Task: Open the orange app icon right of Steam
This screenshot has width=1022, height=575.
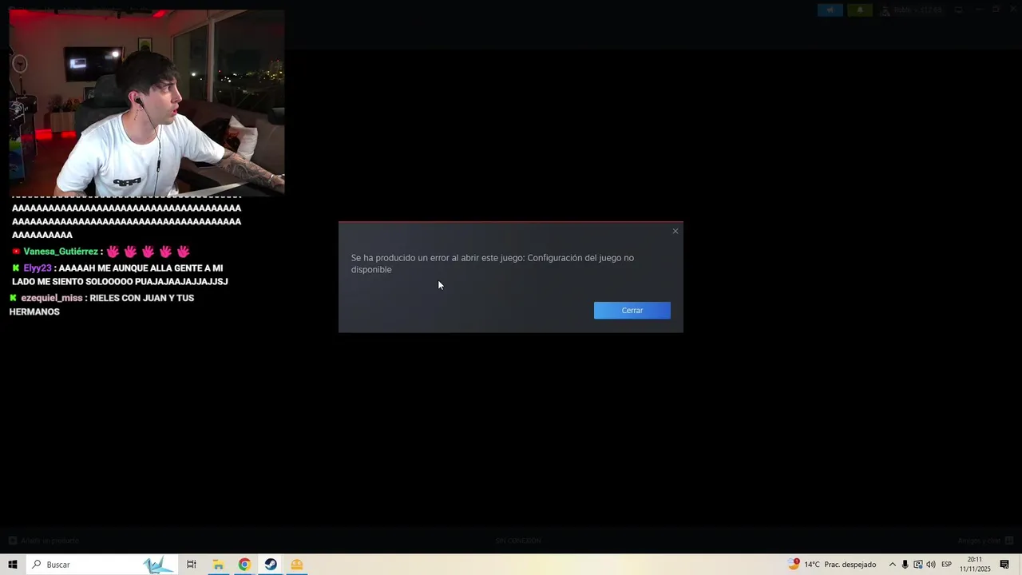Action: (x=297, y=565)
